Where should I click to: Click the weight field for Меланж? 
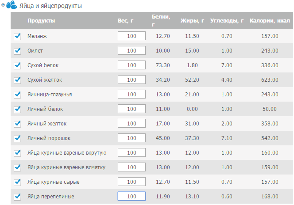pyautogui.click(x=132, y=36)
